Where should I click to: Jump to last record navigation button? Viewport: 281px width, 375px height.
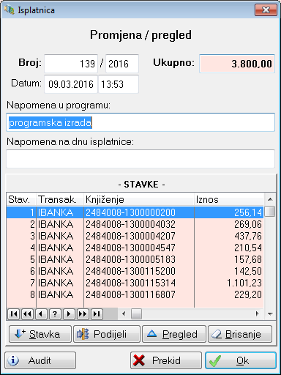coord(97,313)
